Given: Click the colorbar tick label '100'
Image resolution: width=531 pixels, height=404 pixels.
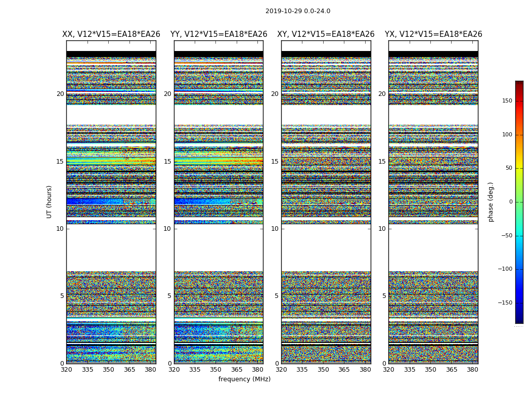Looking at the screenshot, I should (x=507, y=134).
